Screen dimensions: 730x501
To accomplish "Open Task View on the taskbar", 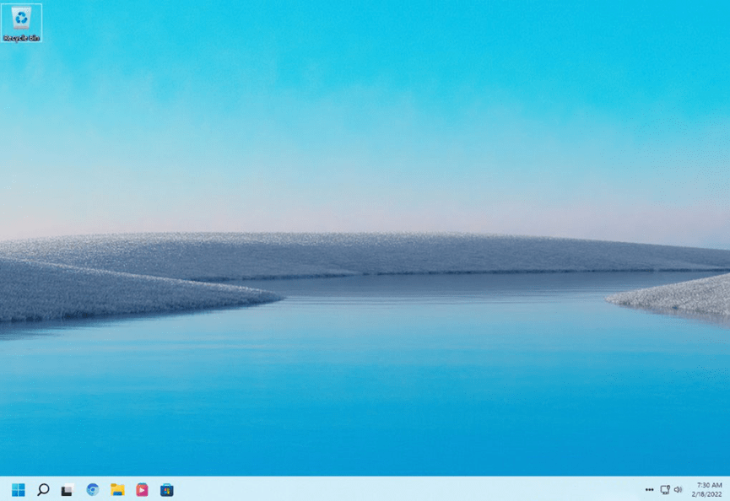I will [x=68, y=490].
